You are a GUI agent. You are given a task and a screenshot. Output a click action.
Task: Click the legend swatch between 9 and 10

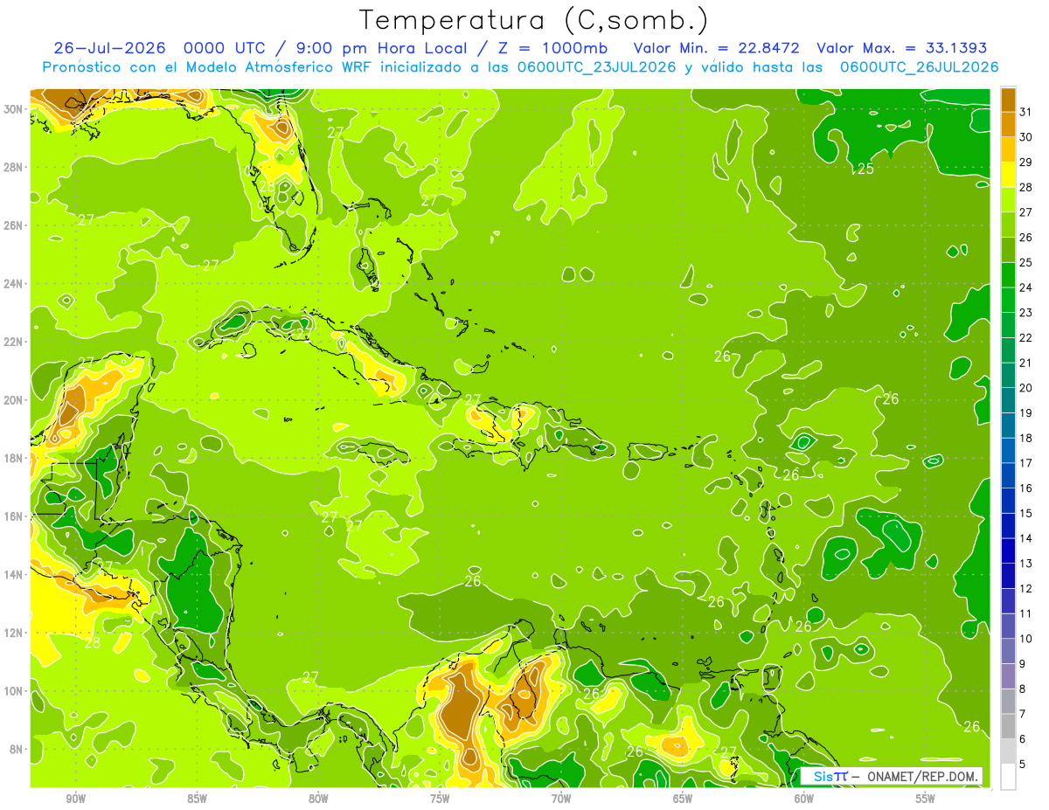[1009, 652]
